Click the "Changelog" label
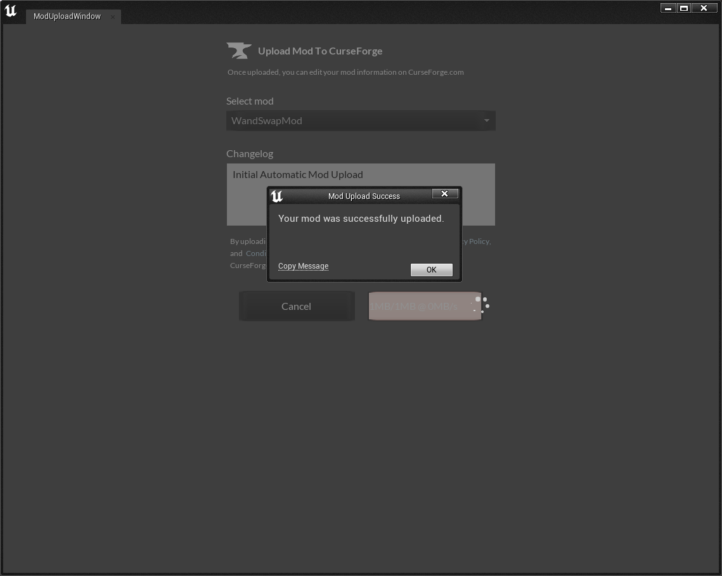Image resolution: width=722 pixels, height=576 pixels. [x=250, y=154]
